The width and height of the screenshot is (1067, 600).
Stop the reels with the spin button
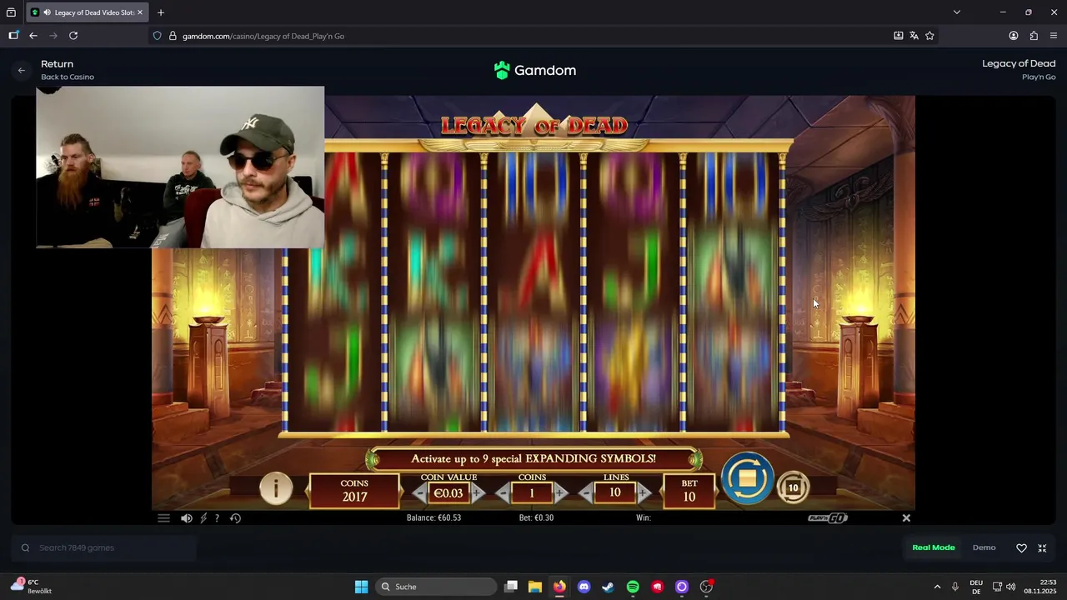point(748,478)
